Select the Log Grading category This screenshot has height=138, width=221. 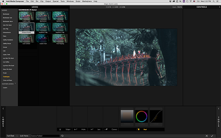coord(6,62)
